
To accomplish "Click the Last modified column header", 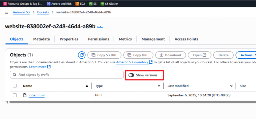I will point(178,86).
